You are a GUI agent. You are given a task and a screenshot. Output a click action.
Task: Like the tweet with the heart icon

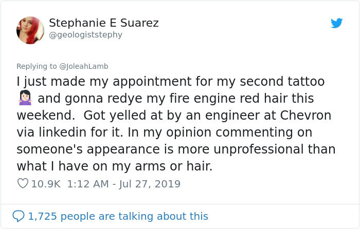[22, 184]
